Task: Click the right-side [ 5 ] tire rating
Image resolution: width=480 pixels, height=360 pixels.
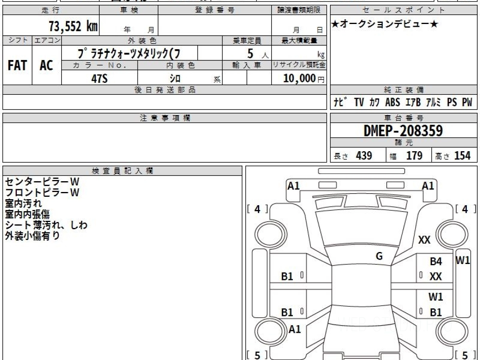Action: point(466,355)
